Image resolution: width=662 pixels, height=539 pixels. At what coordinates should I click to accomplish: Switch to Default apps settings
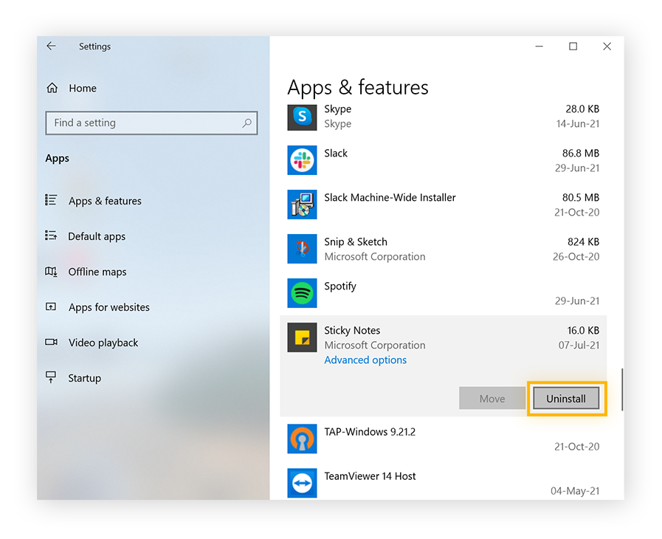point(96,236)
